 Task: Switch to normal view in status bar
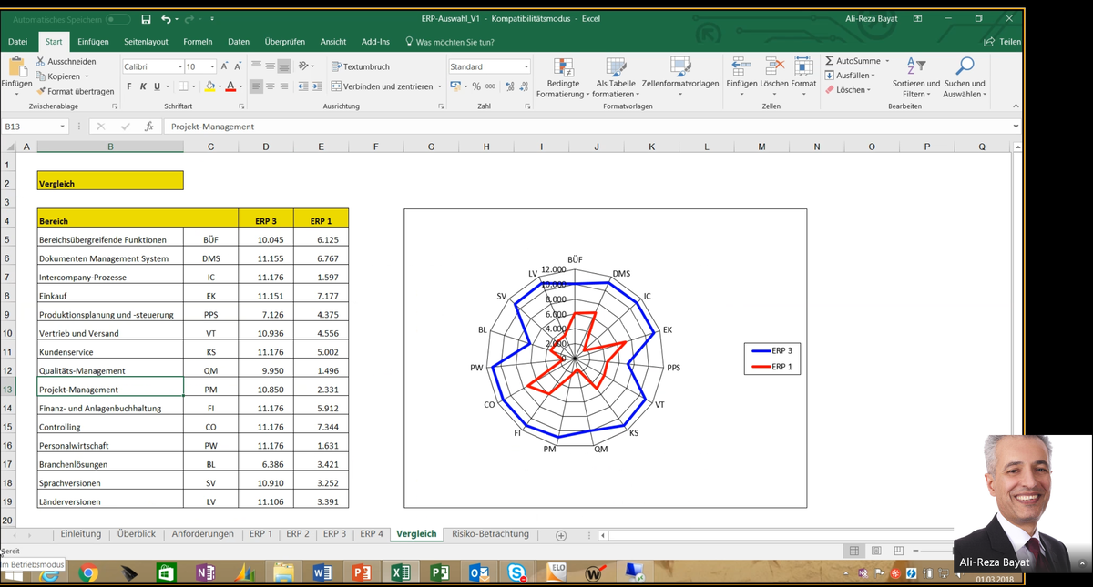[x=853, y=551]
